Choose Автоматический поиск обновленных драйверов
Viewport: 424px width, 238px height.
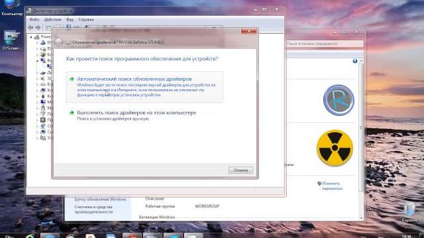coord(144,87)
